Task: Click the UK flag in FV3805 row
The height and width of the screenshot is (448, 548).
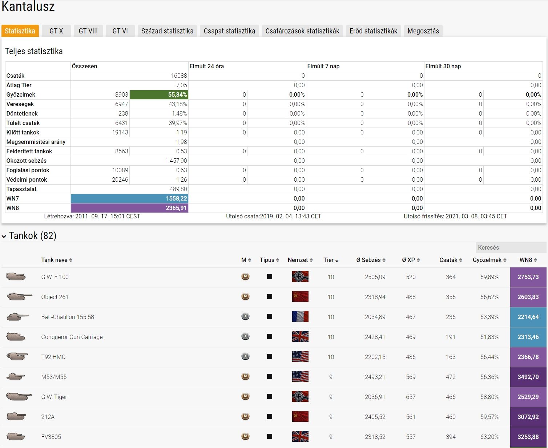Action: coord(300,437)
